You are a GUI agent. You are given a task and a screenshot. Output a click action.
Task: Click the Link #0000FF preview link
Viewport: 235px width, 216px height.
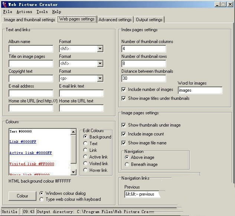[x=23, y=142]
